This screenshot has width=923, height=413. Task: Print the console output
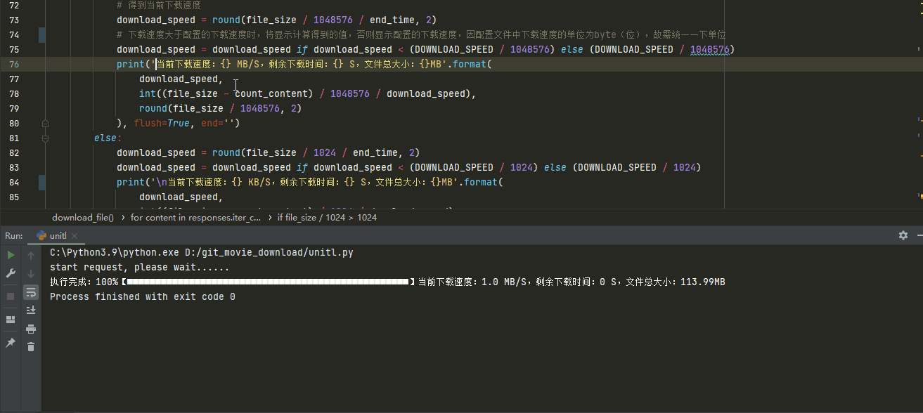pyautogui.click(x=31, y=327)
